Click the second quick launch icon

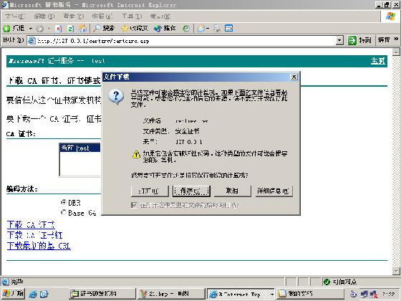click(44, 294)
